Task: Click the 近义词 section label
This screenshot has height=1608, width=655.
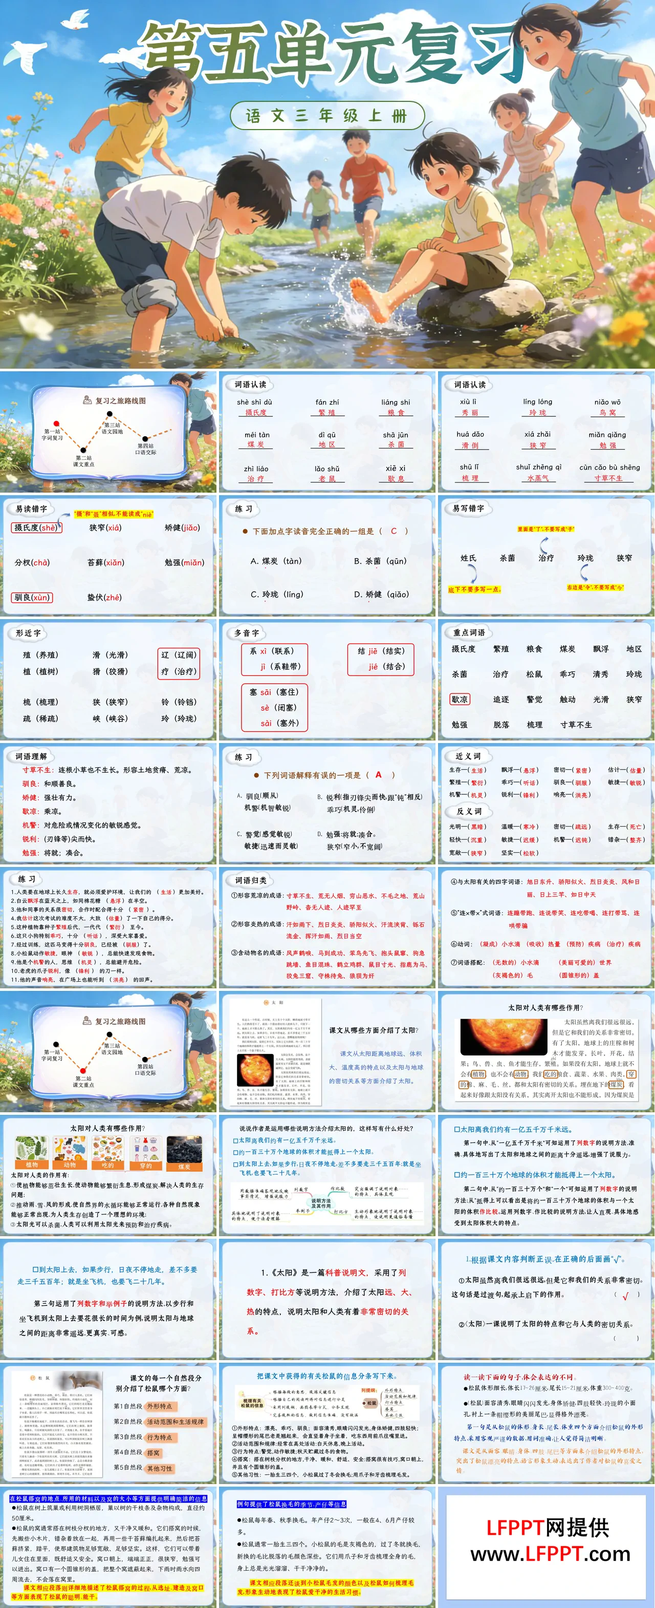Action: (x=468, y=756)
